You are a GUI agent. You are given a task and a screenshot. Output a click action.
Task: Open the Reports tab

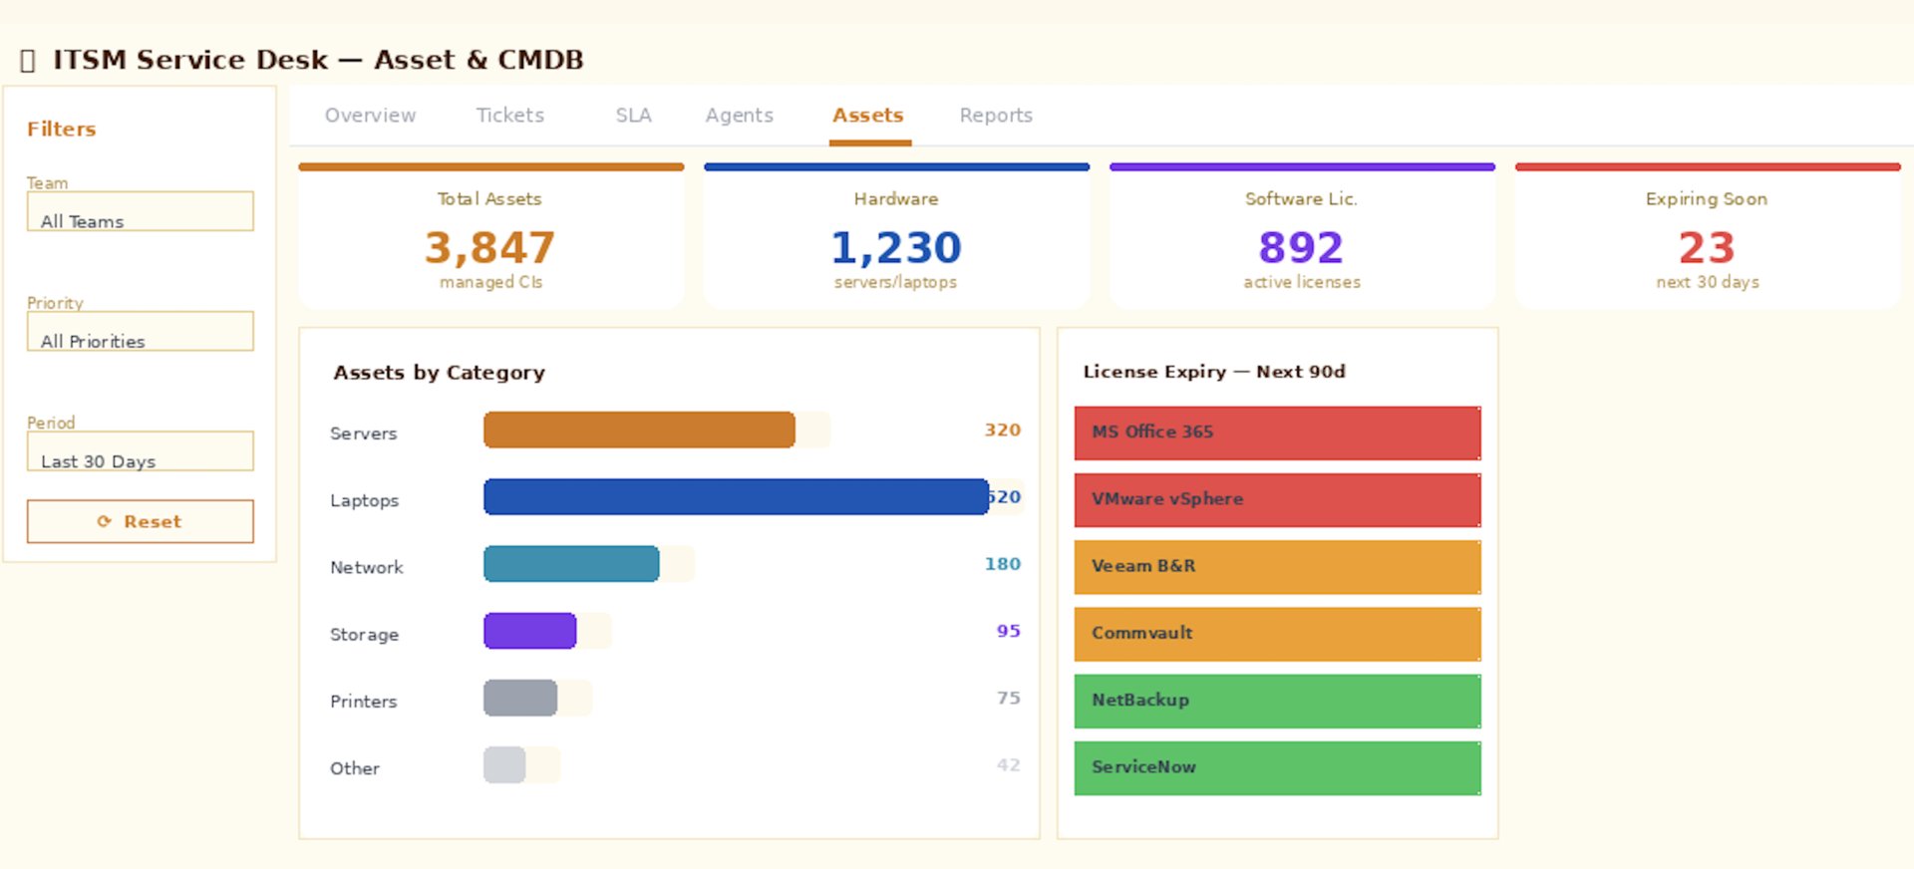pos(995,116)
